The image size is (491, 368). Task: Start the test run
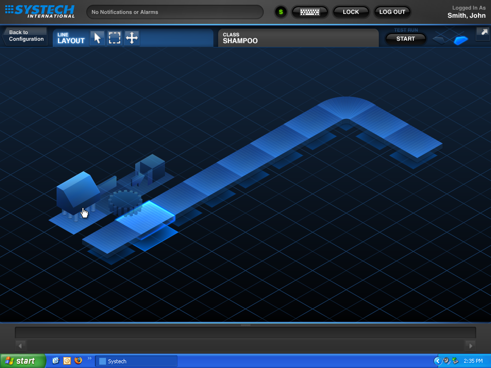(405, 39)
